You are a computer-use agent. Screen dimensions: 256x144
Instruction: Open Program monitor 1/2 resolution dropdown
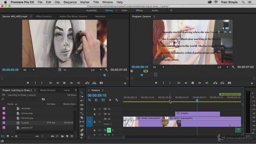(x=223, y=67)
